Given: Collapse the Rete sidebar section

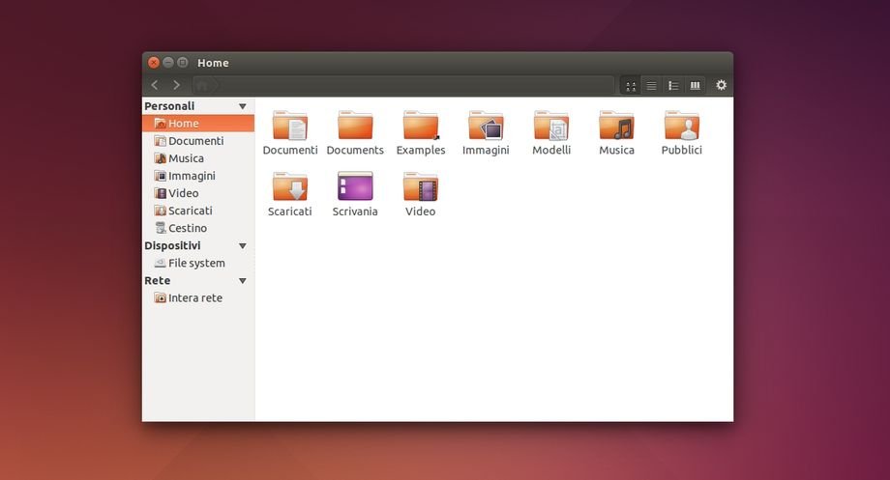Looking at the screenshot, I should coord(243,281).
